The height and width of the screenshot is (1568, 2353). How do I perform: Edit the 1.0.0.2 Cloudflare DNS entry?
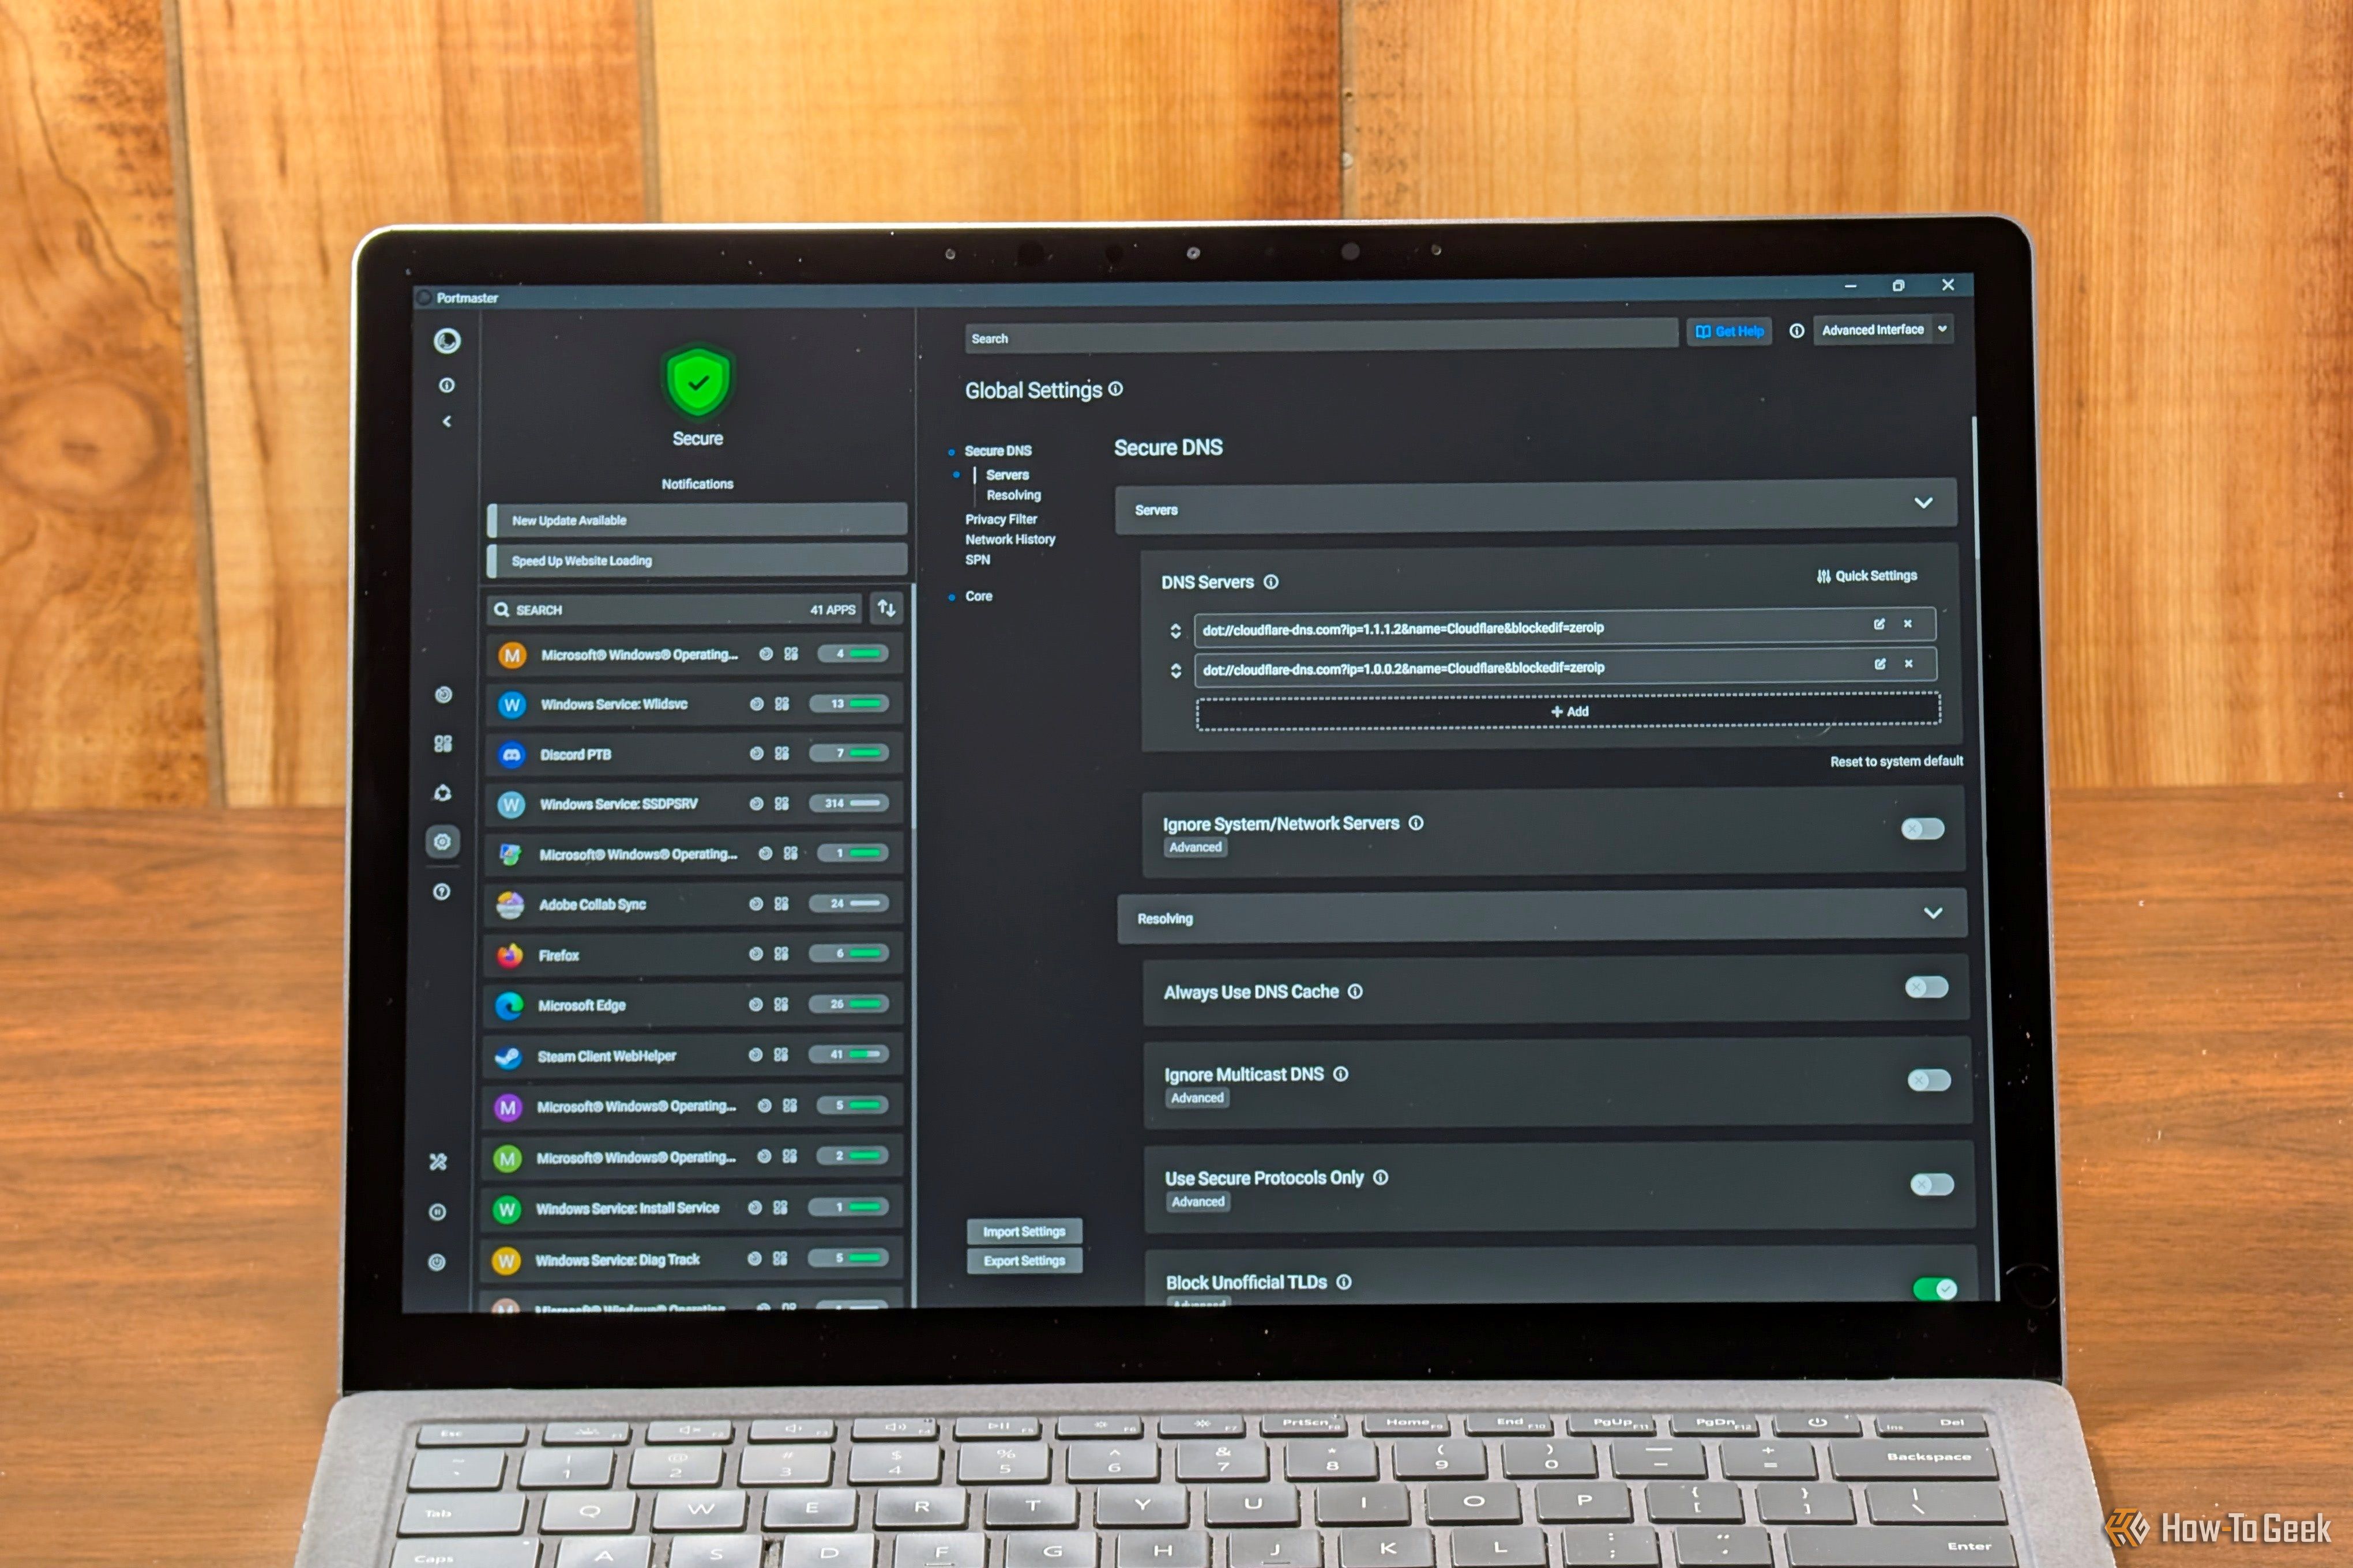[x=1881, y=664]
